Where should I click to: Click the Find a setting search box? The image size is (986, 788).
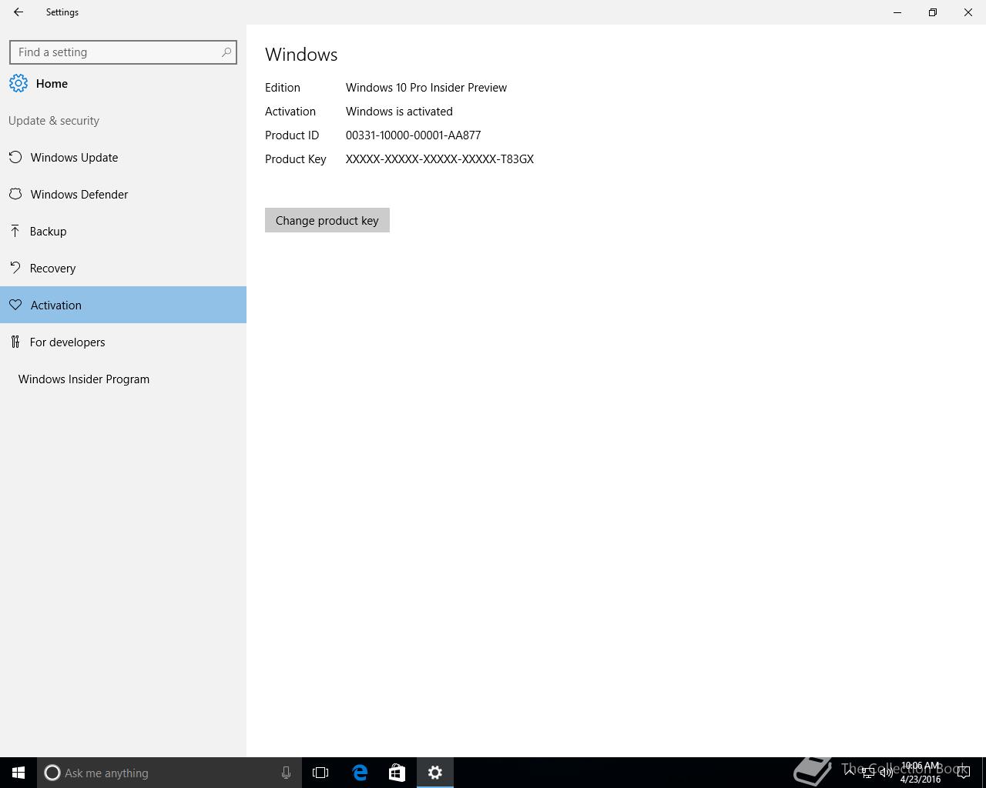tap(123, 52)
